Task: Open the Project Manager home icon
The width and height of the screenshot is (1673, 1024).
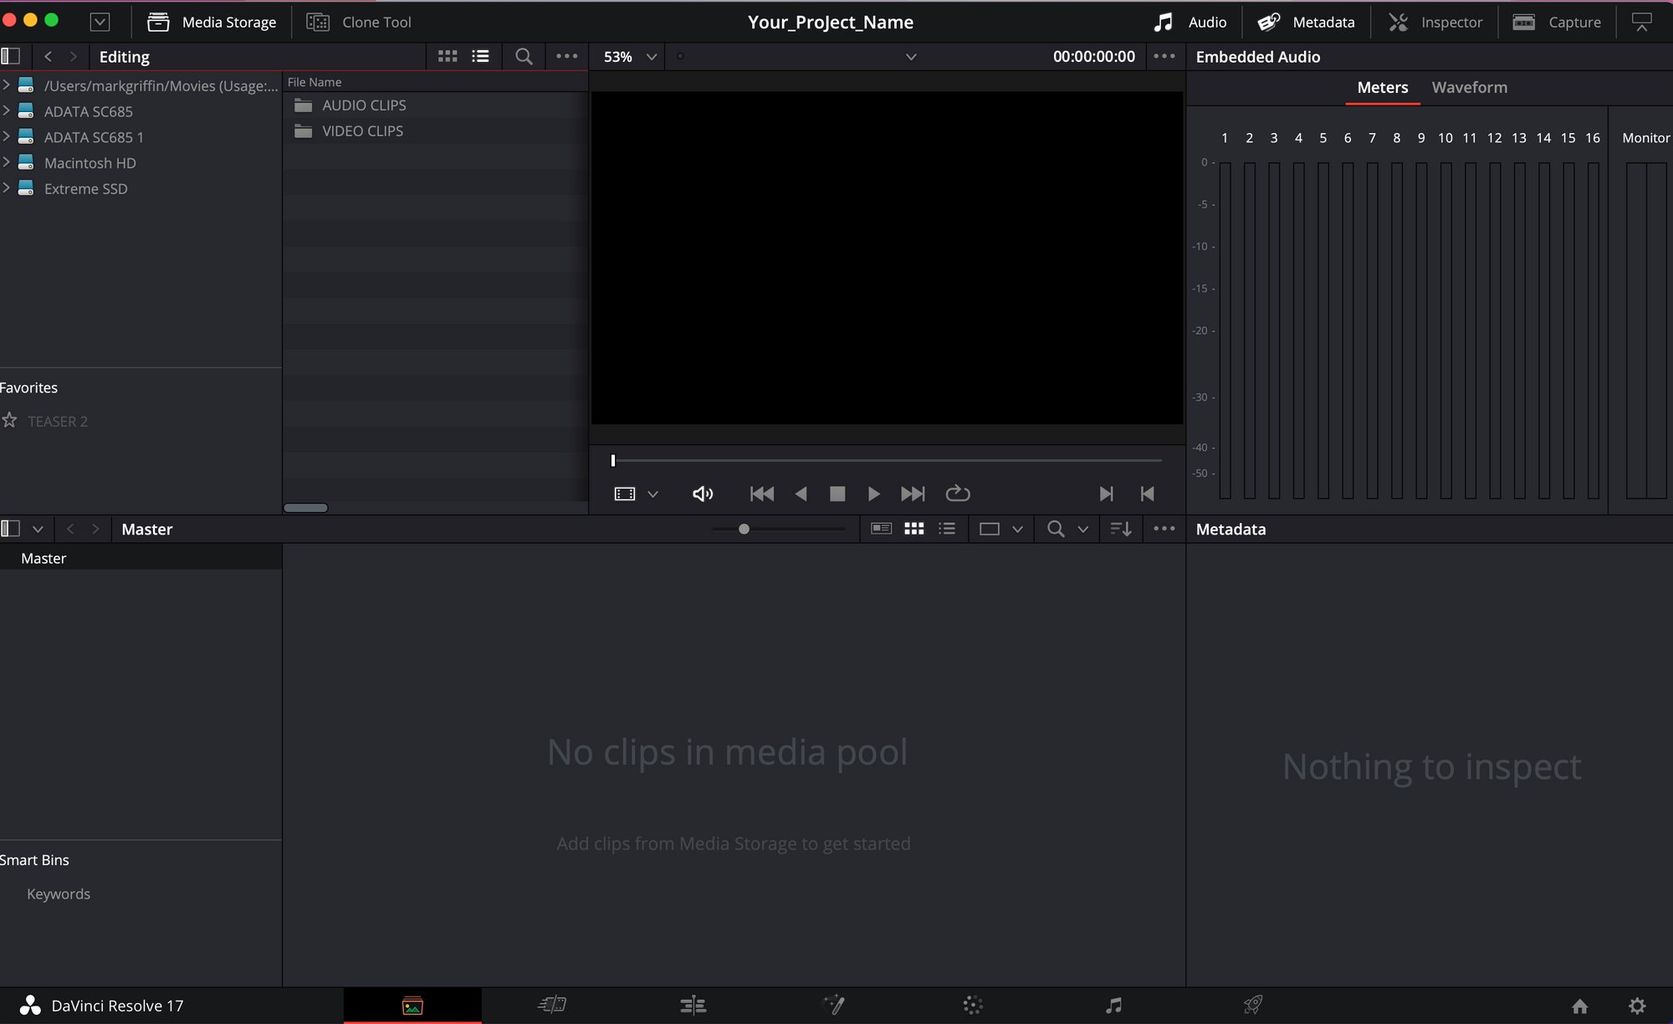Action: pyautogui.click(x=1579, y=1006)
